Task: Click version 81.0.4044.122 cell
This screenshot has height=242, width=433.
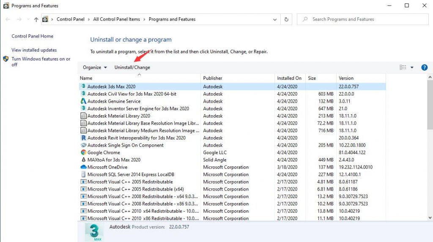Action: [352, 152]
